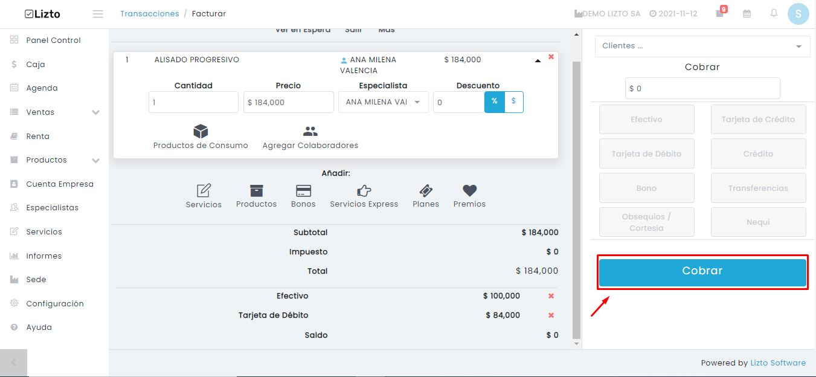Toggle discount to dollar amount mode

point(513,101)
